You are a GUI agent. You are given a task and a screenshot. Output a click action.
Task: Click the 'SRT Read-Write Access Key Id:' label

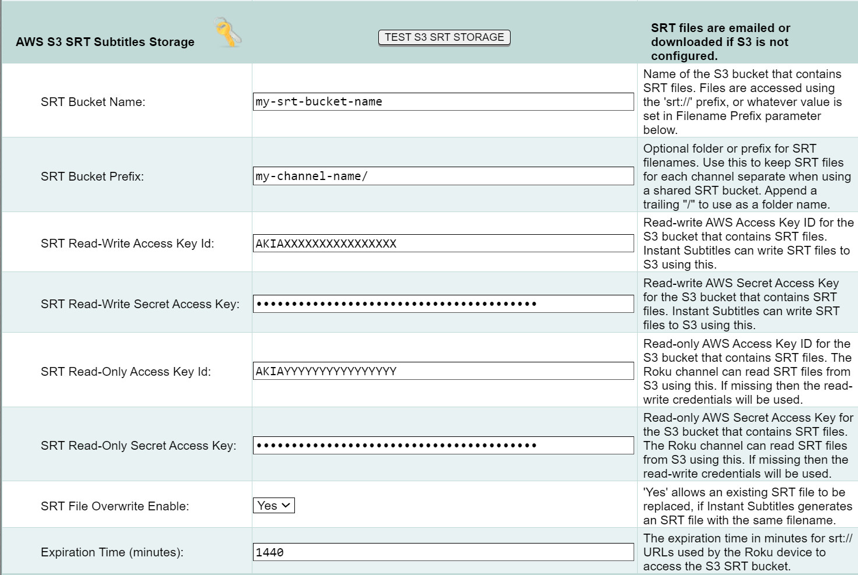(127, 244)
